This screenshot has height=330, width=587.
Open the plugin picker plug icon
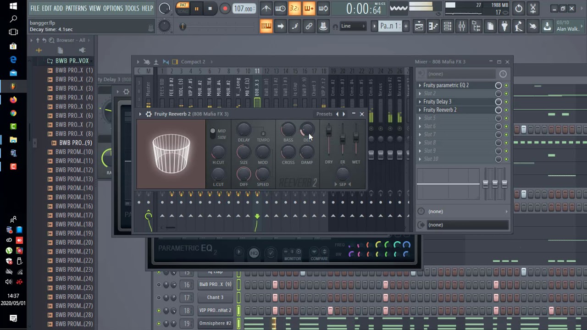[504, 27]
